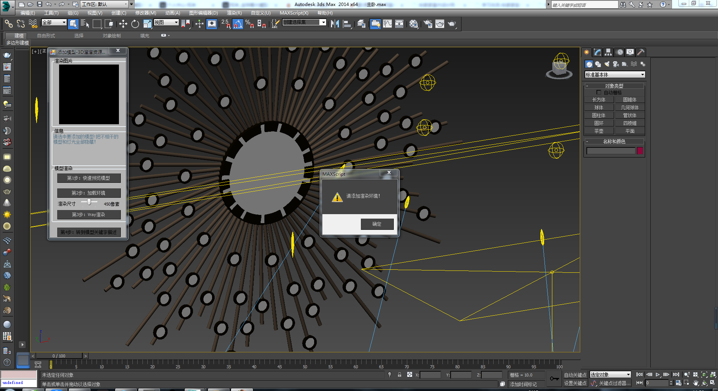Open the Schematic View

click(x=399, y=24)
